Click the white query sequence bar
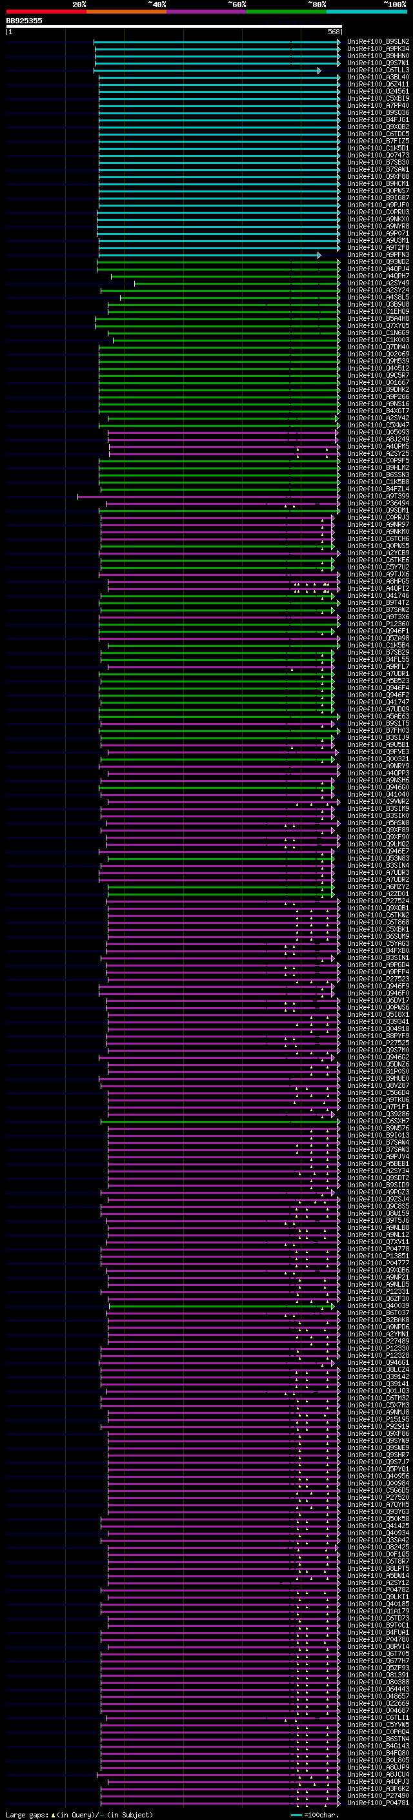This screenshot has height=1820, width=413. coord(174,27)
